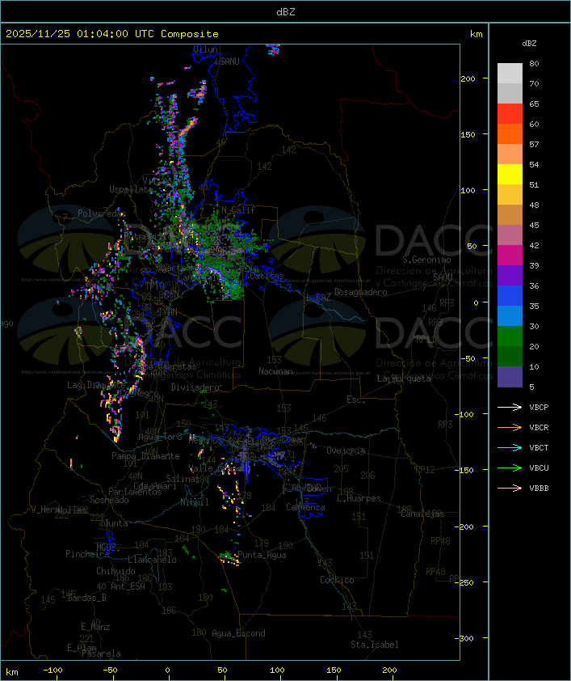This screenshot has height=681, width=571.
Task: Pick the tan 48-45 dBZ swatch
Action: pos(510,214)
